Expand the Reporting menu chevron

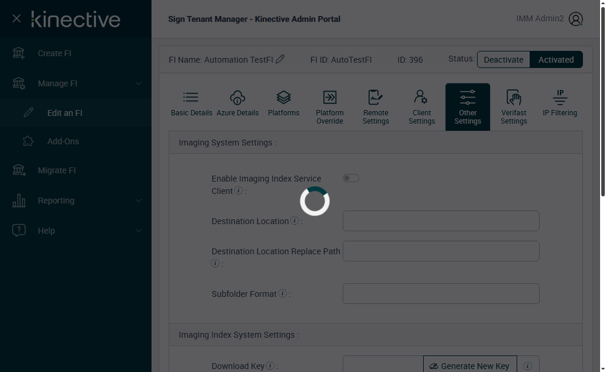[x=138, y=200]
